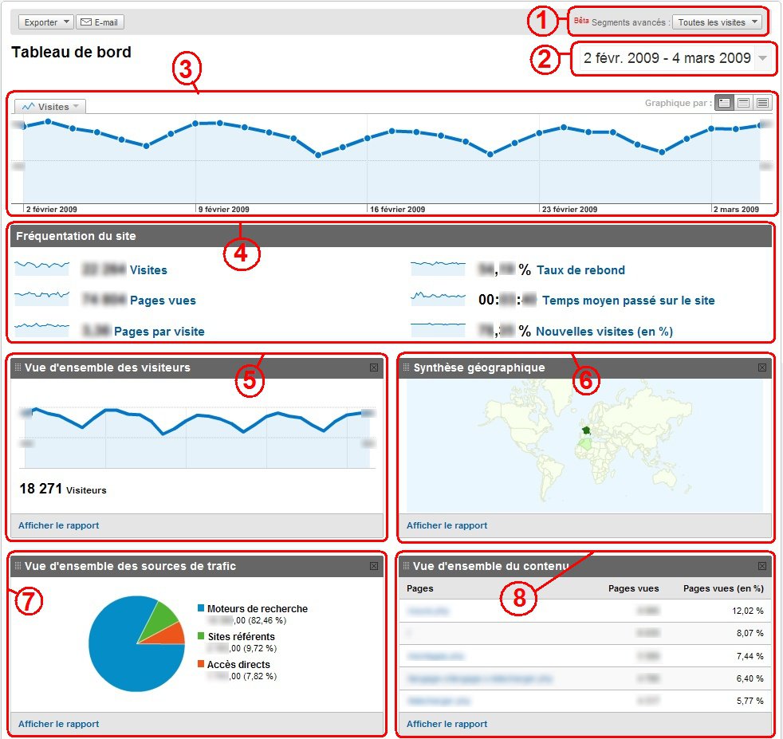Select the daily graph view icon

point(724,103)
